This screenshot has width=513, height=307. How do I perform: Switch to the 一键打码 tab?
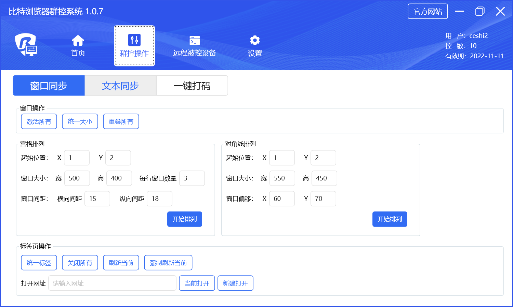192,86
